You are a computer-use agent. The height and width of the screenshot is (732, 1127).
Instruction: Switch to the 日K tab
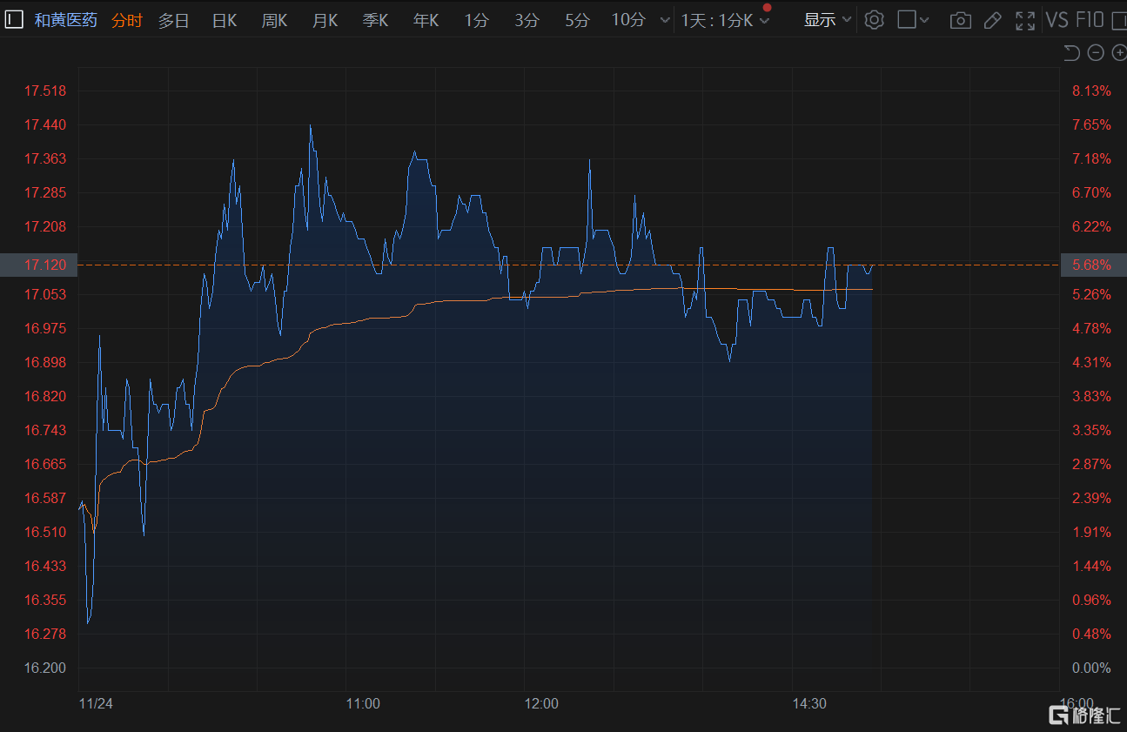[225, 20]
